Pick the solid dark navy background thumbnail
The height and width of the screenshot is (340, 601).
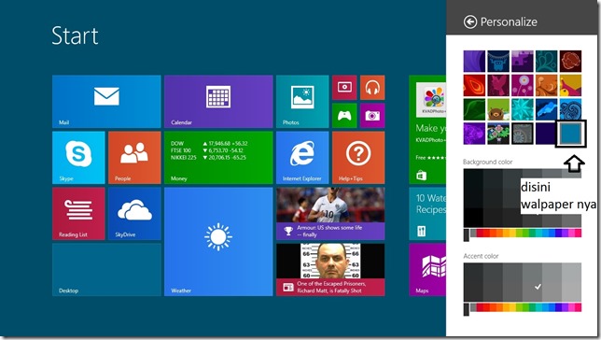coord(546,134)
